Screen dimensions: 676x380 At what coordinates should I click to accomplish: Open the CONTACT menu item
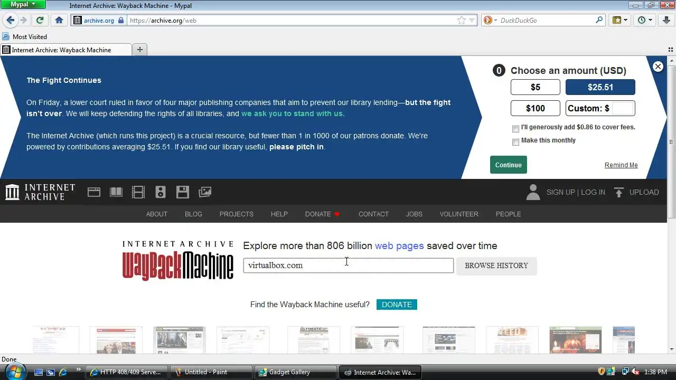tap(373, 214)
